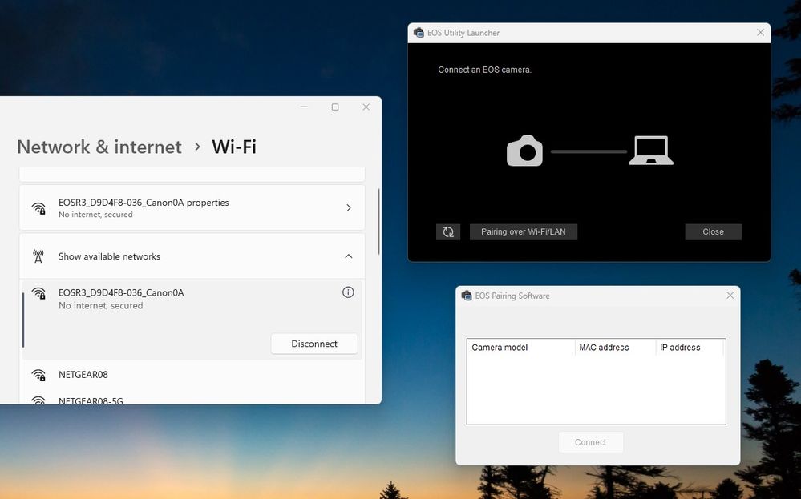The image size is (801, 499).
Task: Open info for the EOSR3 Canon network
Action: [348, 292]
